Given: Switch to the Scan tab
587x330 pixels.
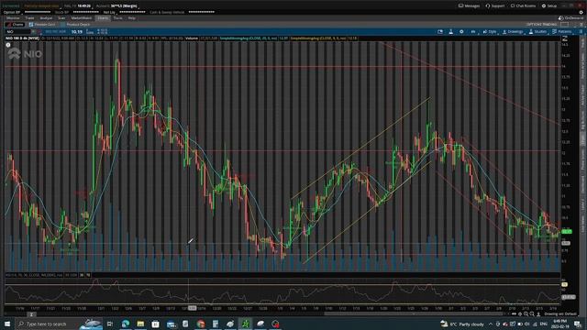Looking at the screenshot, I should click(x=61, y=18).
